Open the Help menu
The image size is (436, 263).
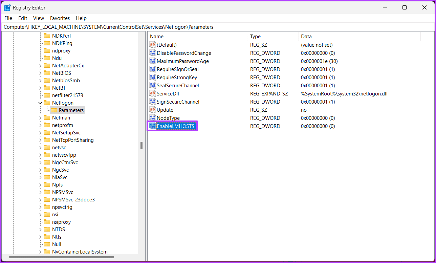81,18
